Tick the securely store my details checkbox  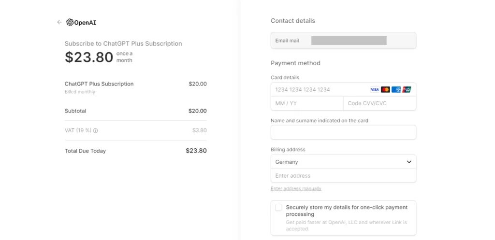(x=278, y=207)
